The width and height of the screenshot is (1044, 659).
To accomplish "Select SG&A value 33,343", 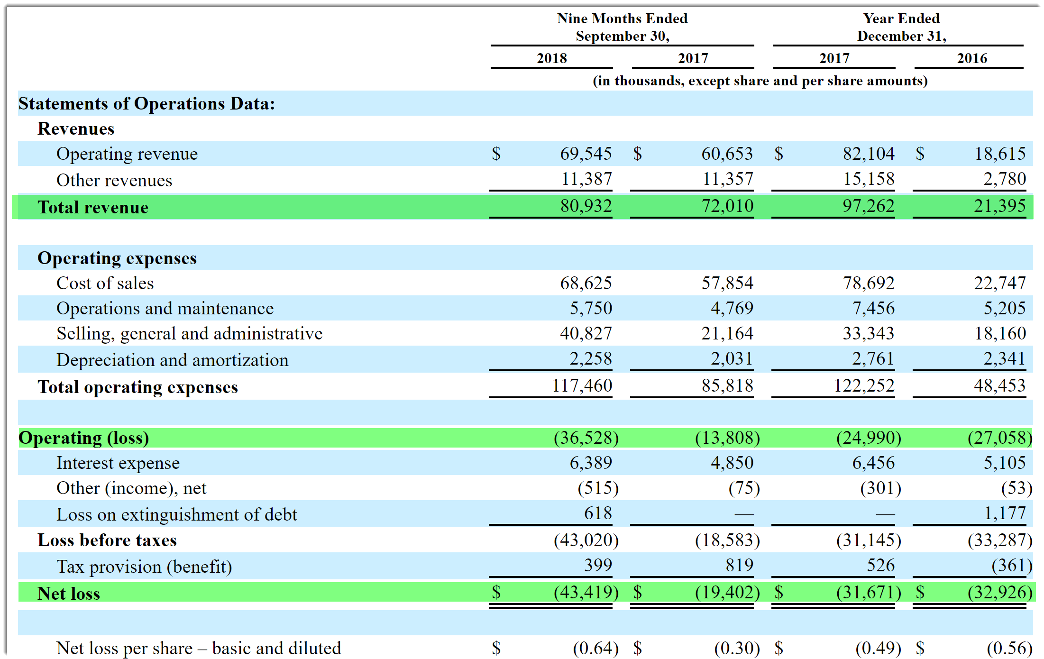I will pos(869,333).
